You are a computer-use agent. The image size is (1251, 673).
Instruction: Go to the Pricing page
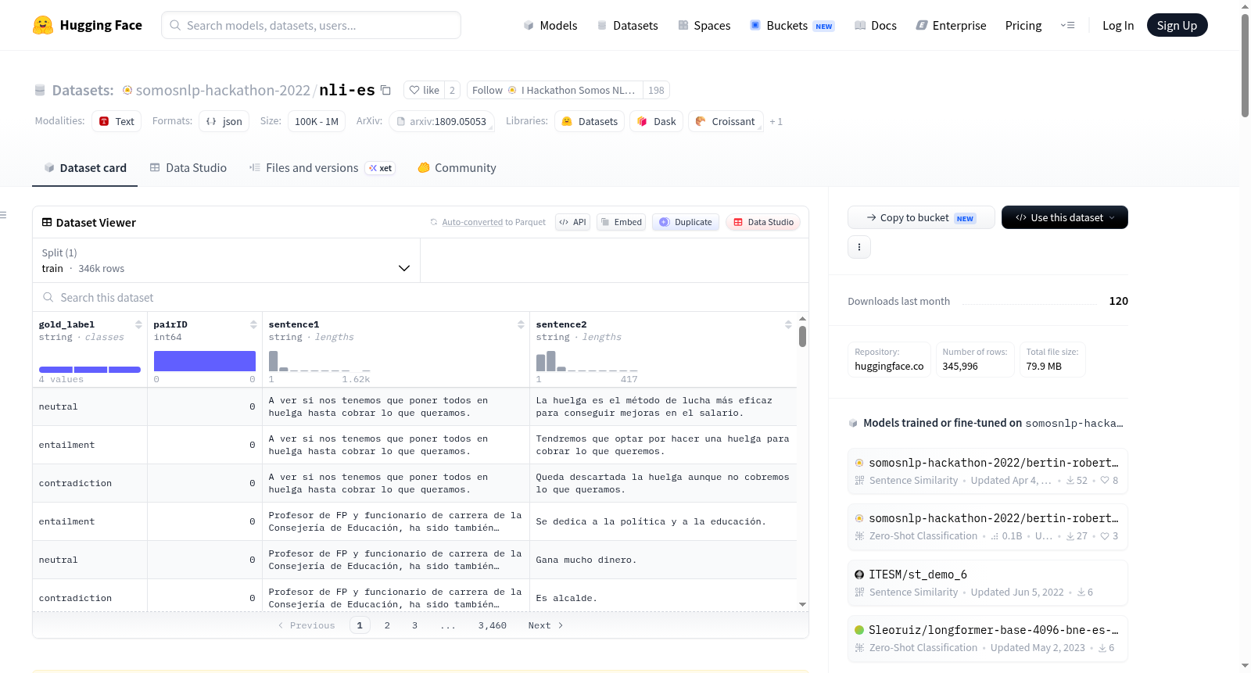point(1023,25)
